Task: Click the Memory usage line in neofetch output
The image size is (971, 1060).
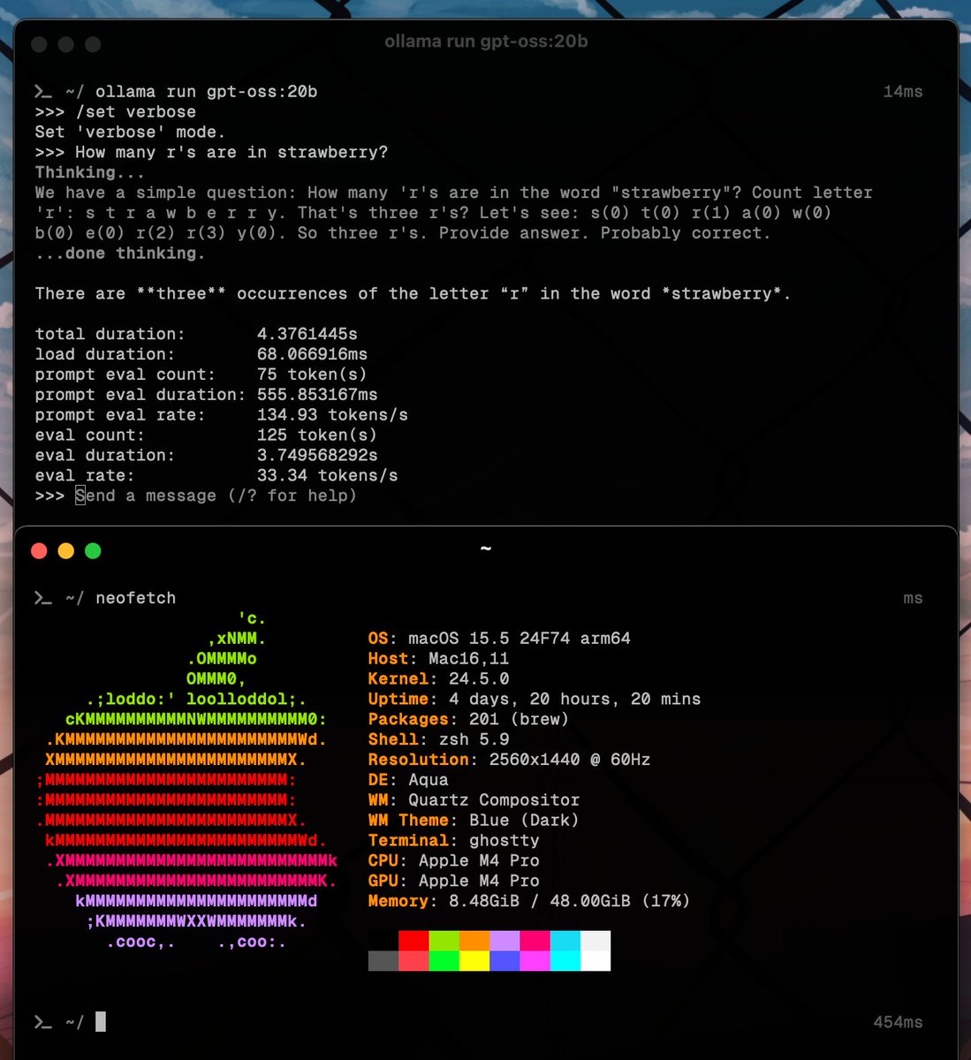Action: 527,901
